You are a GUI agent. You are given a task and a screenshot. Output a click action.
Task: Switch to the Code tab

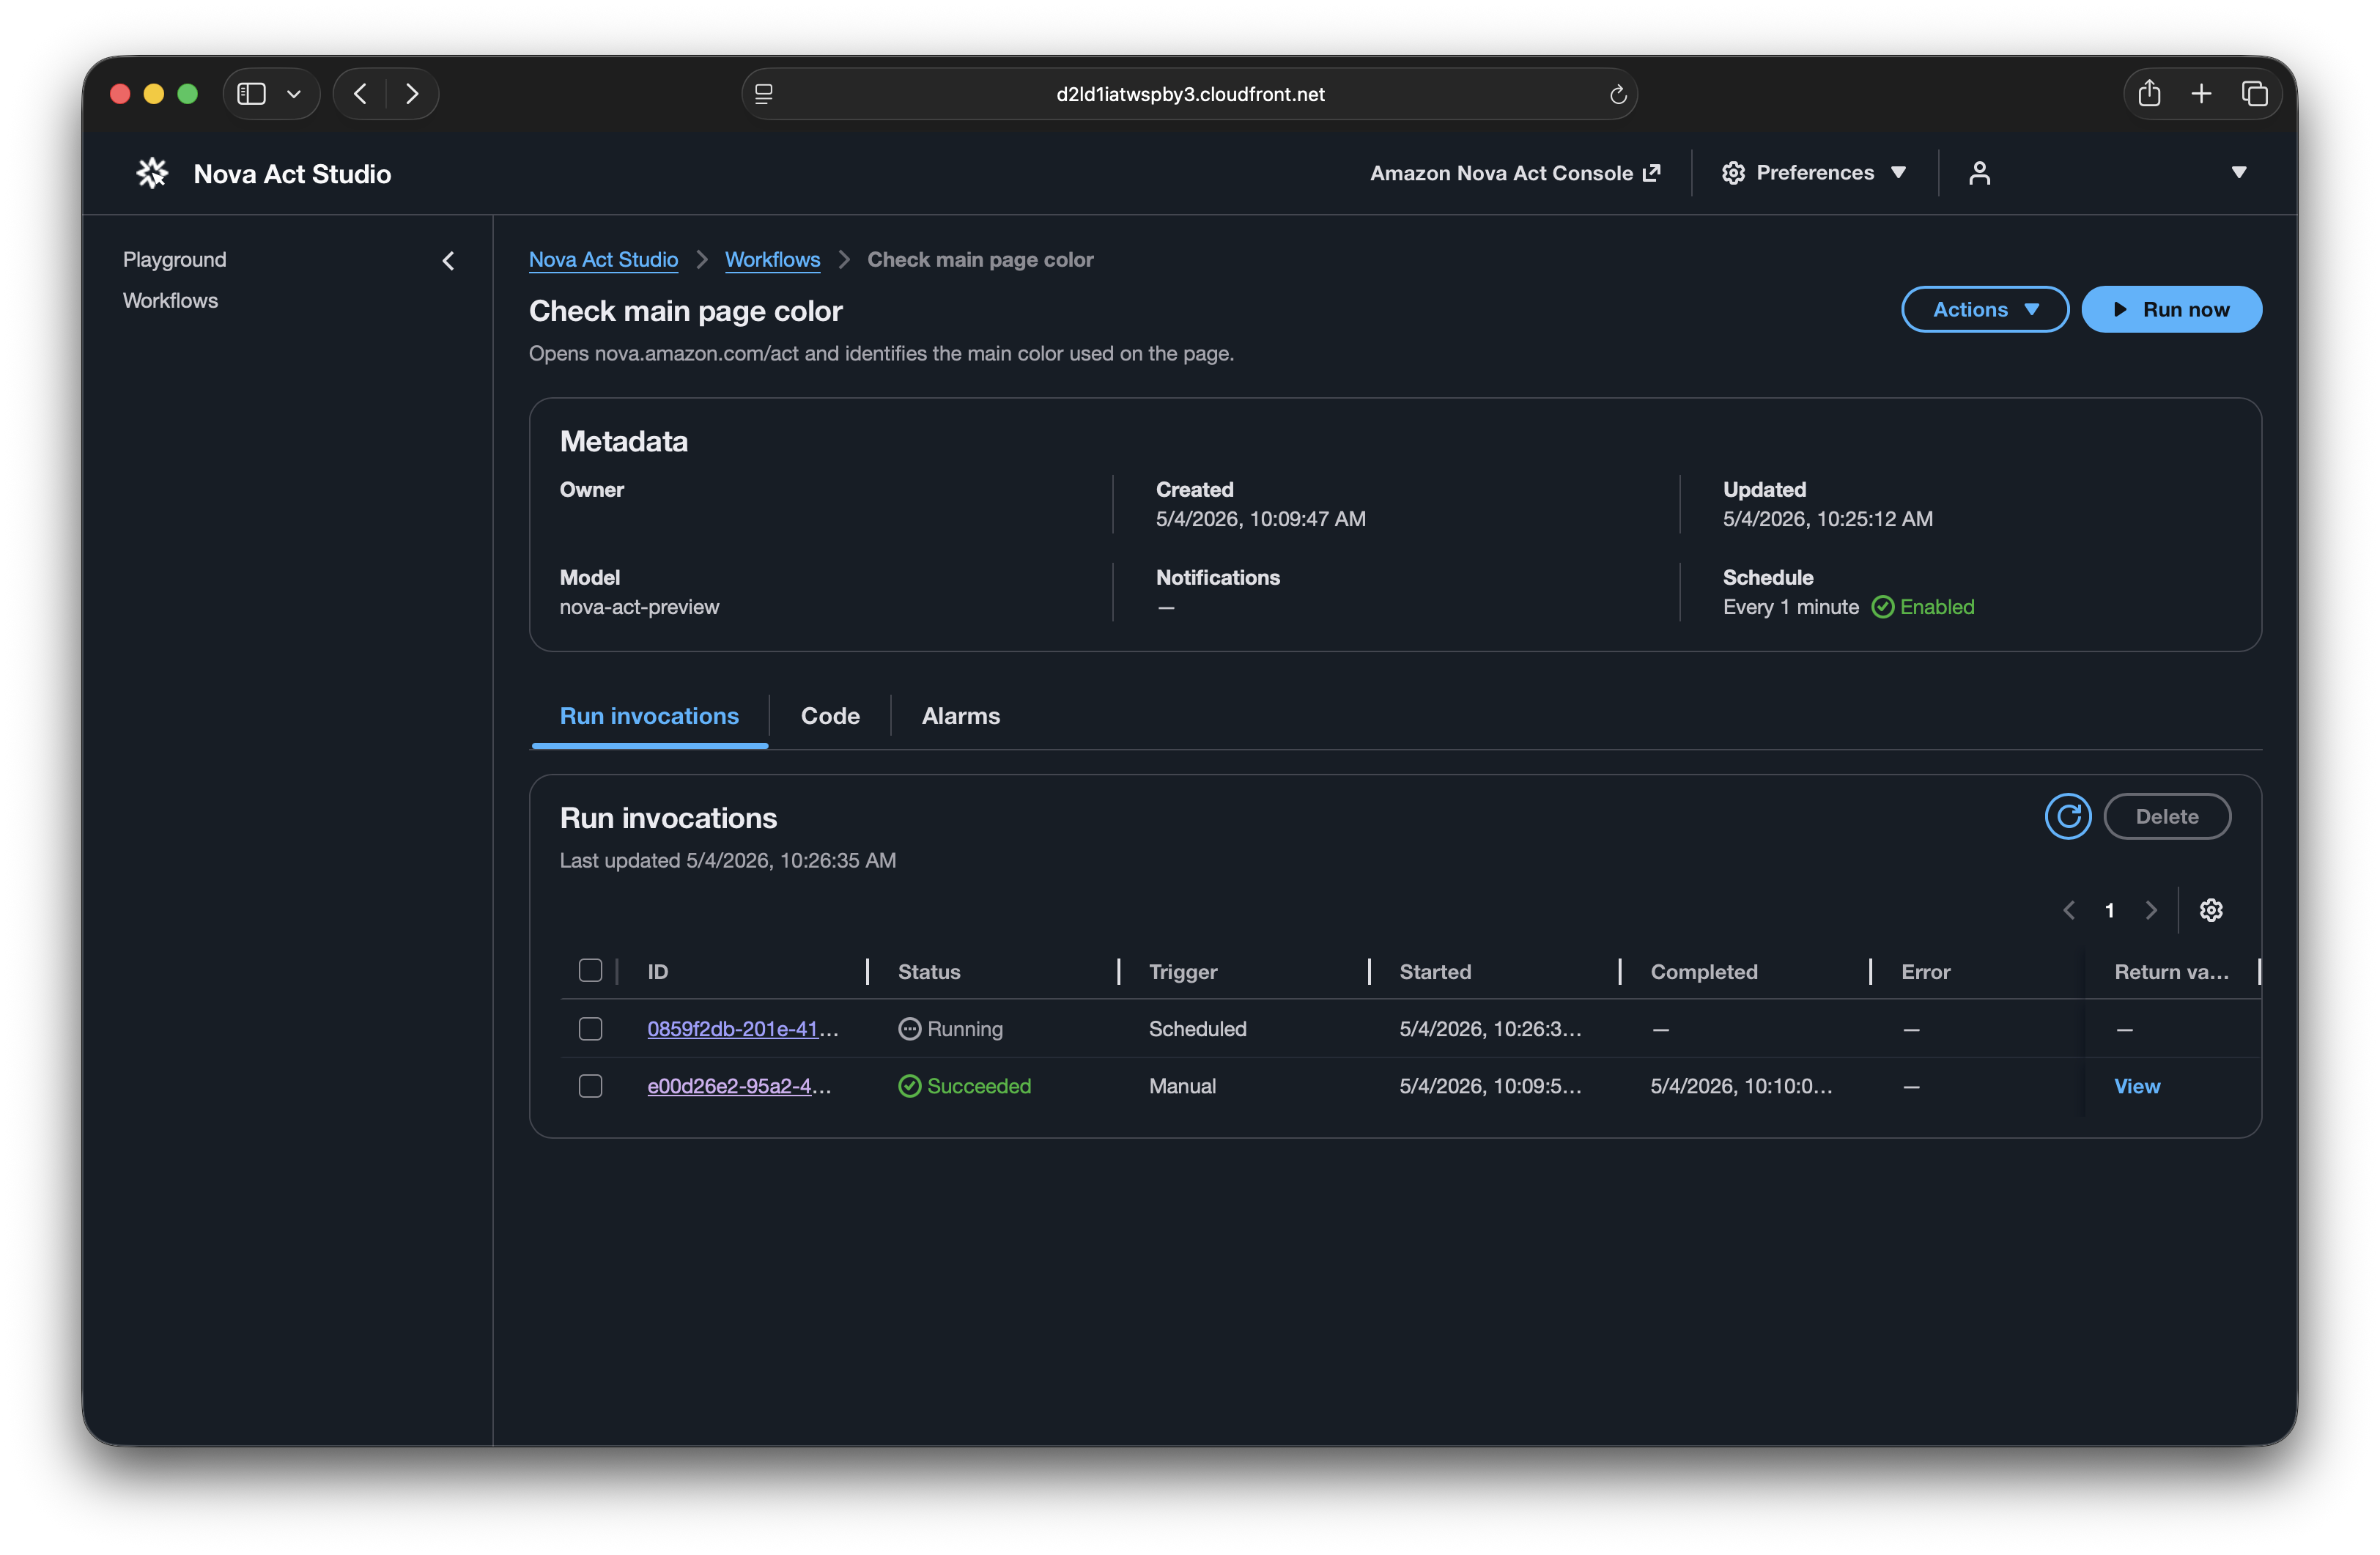click(x=830, y=716)
